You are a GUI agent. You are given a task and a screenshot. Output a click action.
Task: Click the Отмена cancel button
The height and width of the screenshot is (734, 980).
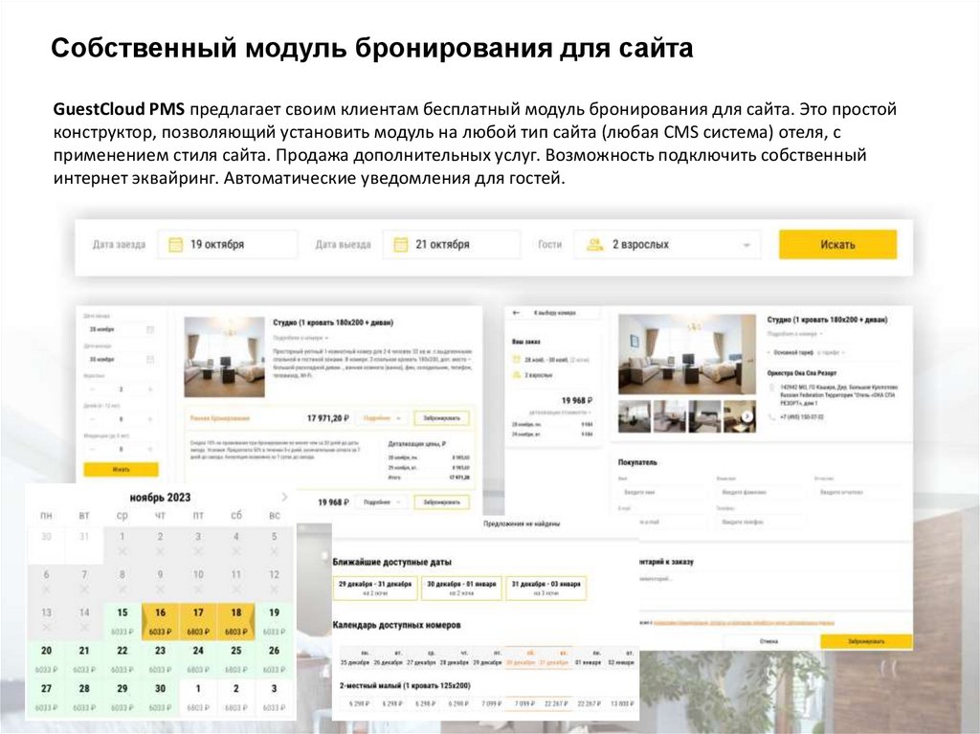769,641
